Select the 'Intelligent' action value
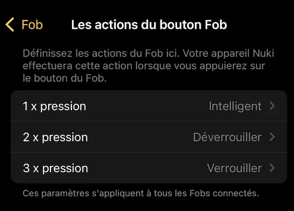Viewport: 294px width, 211px height. (235, 106)
